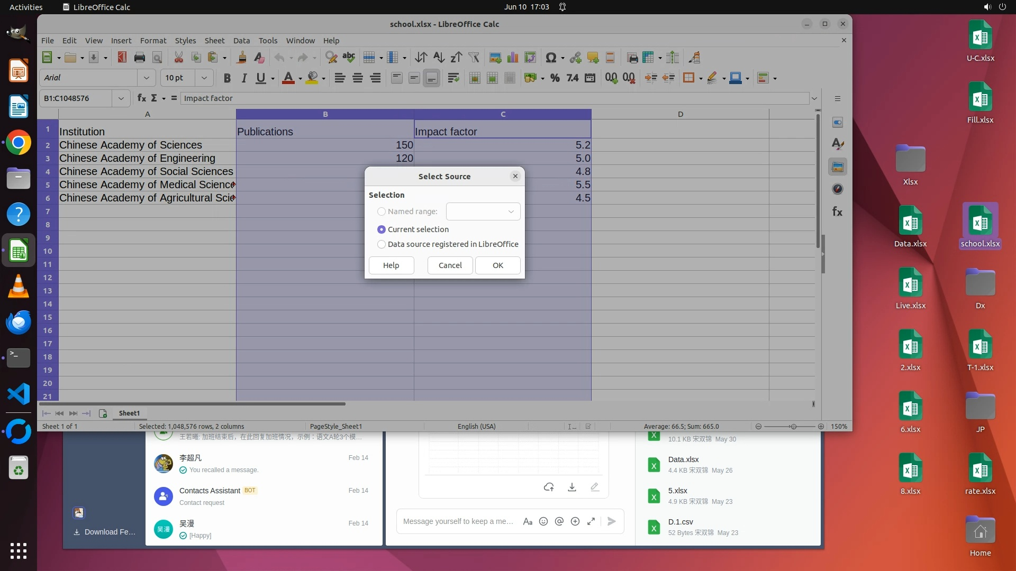
Task: Click the Print toolbar icon
Action: click(x=140, y=58)
